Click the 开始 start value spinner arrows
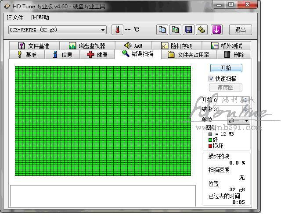The image size is (281, 224). [x=246, y=100]
